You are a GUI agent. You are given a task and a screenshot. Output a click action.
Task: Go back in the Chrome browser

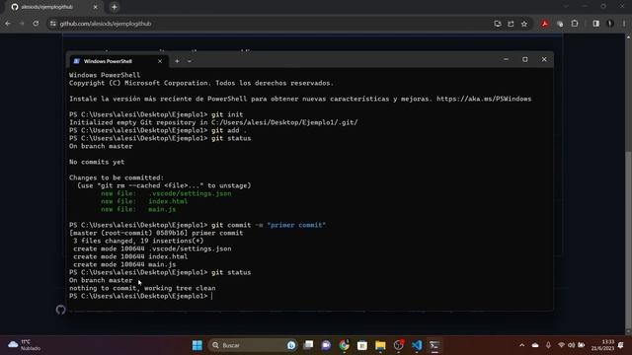(x=8, y=24)
